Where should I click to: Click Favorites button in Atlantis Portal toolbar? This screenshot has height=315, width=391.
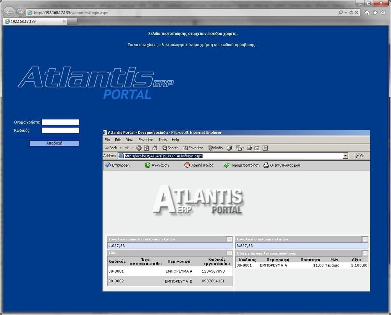click(x=193, y=148)
